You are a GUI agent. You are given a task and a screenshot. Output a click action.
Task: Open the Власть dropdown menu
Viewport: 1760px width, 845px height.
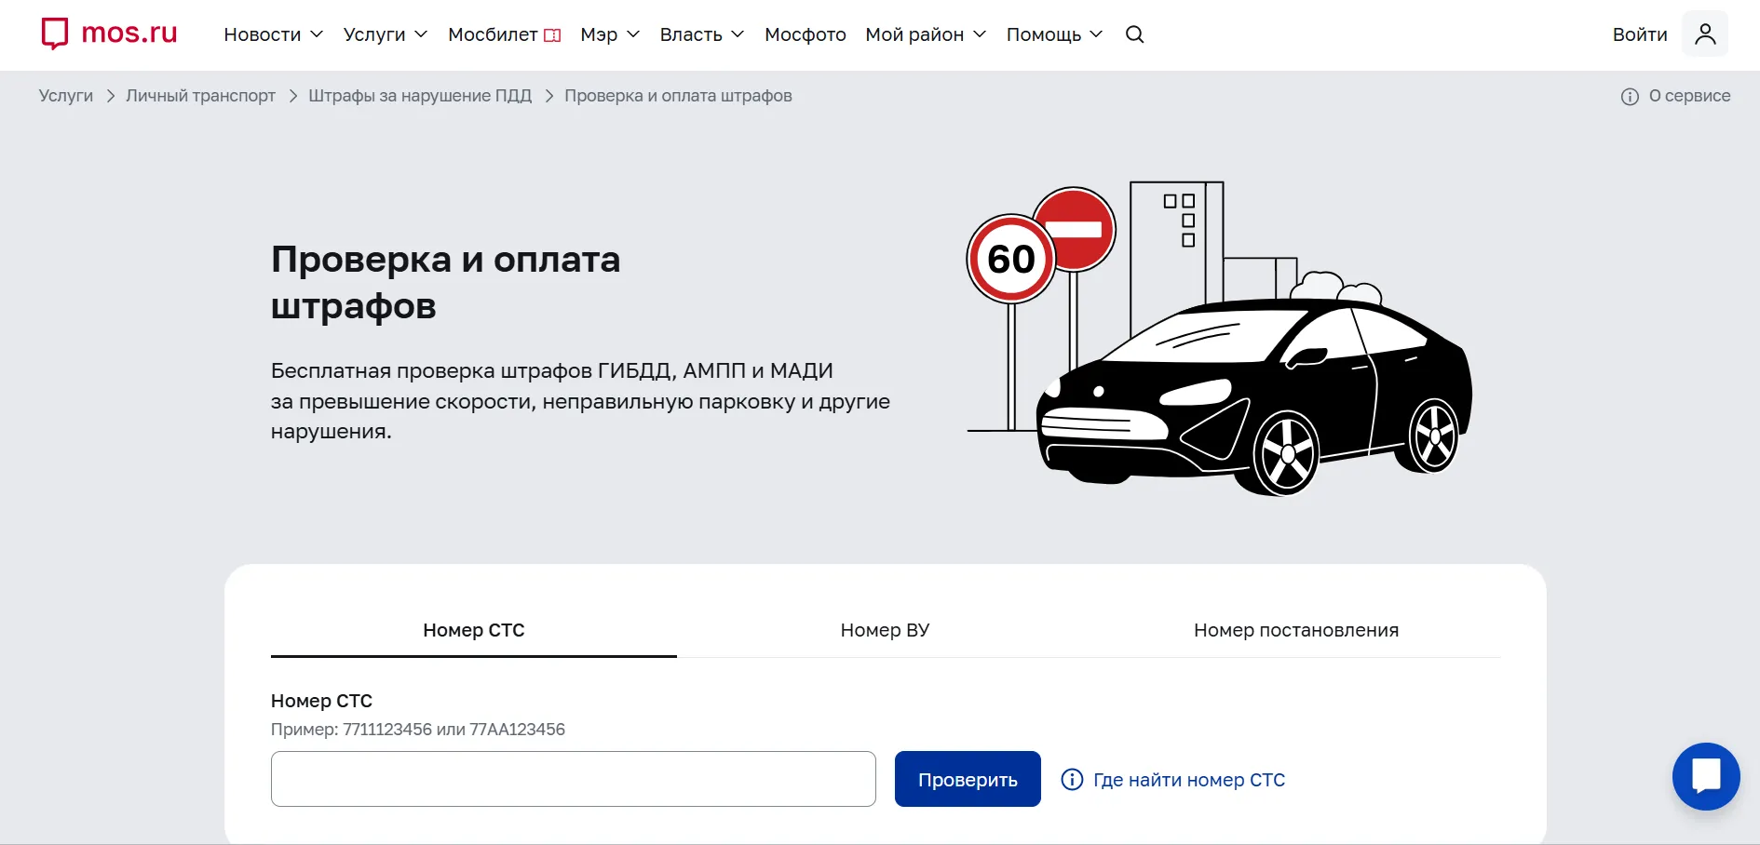pyautogui.click(x=701, y=34)
